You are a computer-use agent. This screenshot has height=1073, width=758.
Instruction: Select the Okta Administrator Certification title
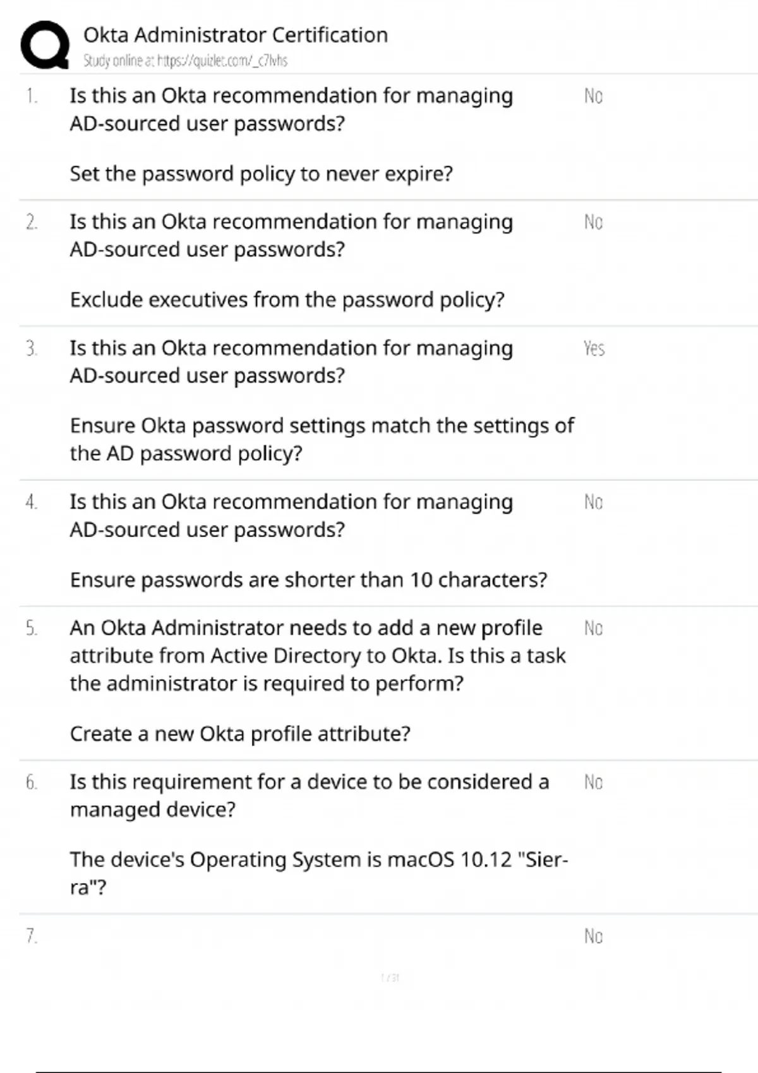tap(236, 35)
